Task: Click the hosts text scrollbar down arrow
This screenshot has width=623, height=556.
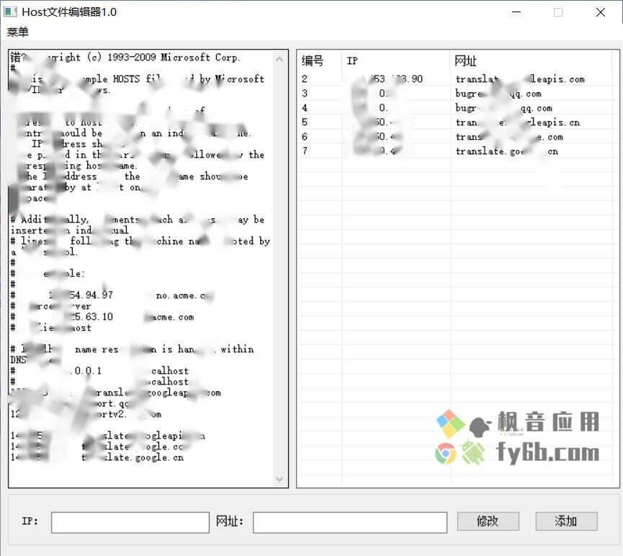Action: 279,479
